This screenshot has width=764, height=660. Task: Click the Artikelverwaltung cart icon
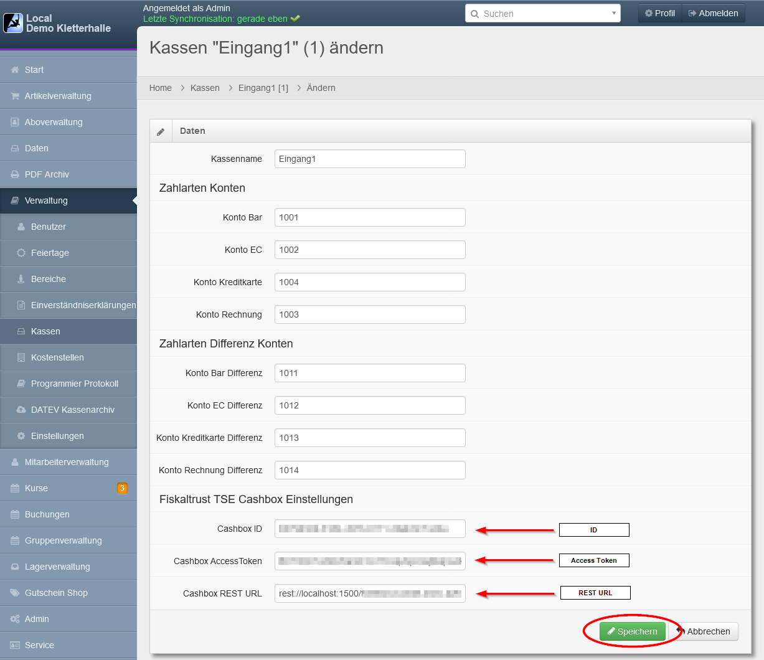[15, 96]
